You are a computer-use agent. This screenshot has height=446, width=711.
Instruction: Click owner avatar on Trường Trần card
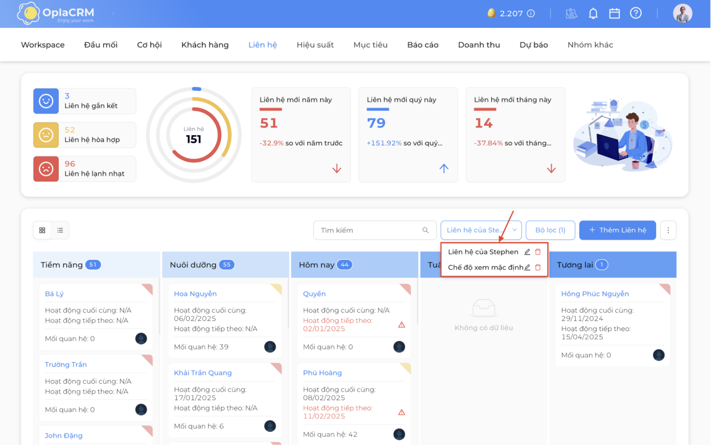point(141,409)
